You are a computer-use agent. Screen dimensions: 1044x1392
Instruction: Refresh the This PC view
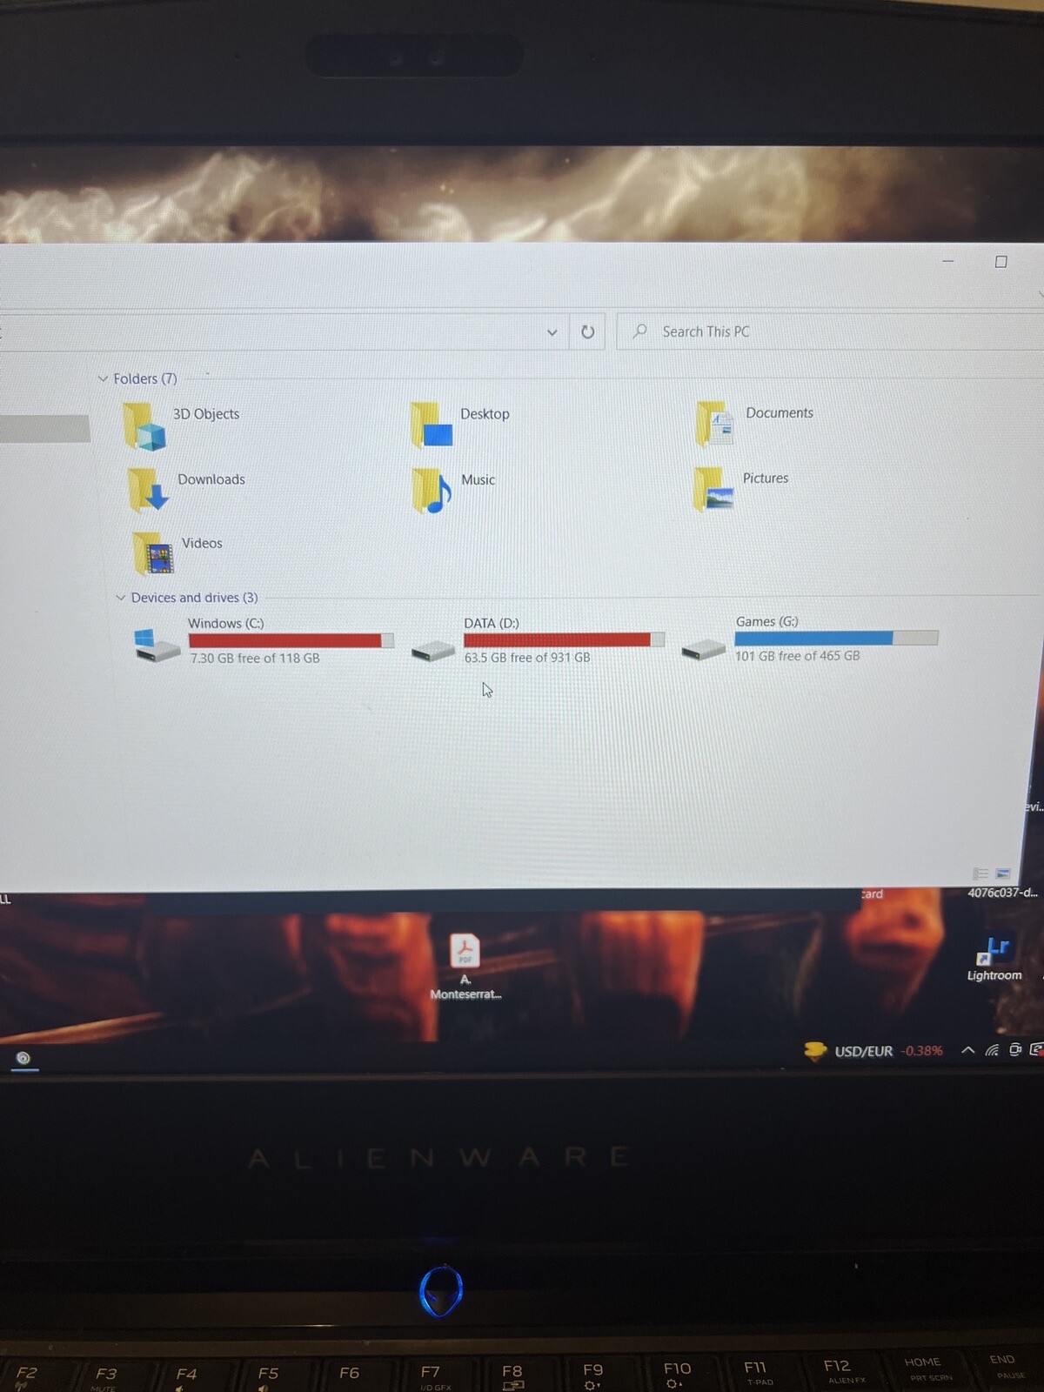tap(587, 331)
